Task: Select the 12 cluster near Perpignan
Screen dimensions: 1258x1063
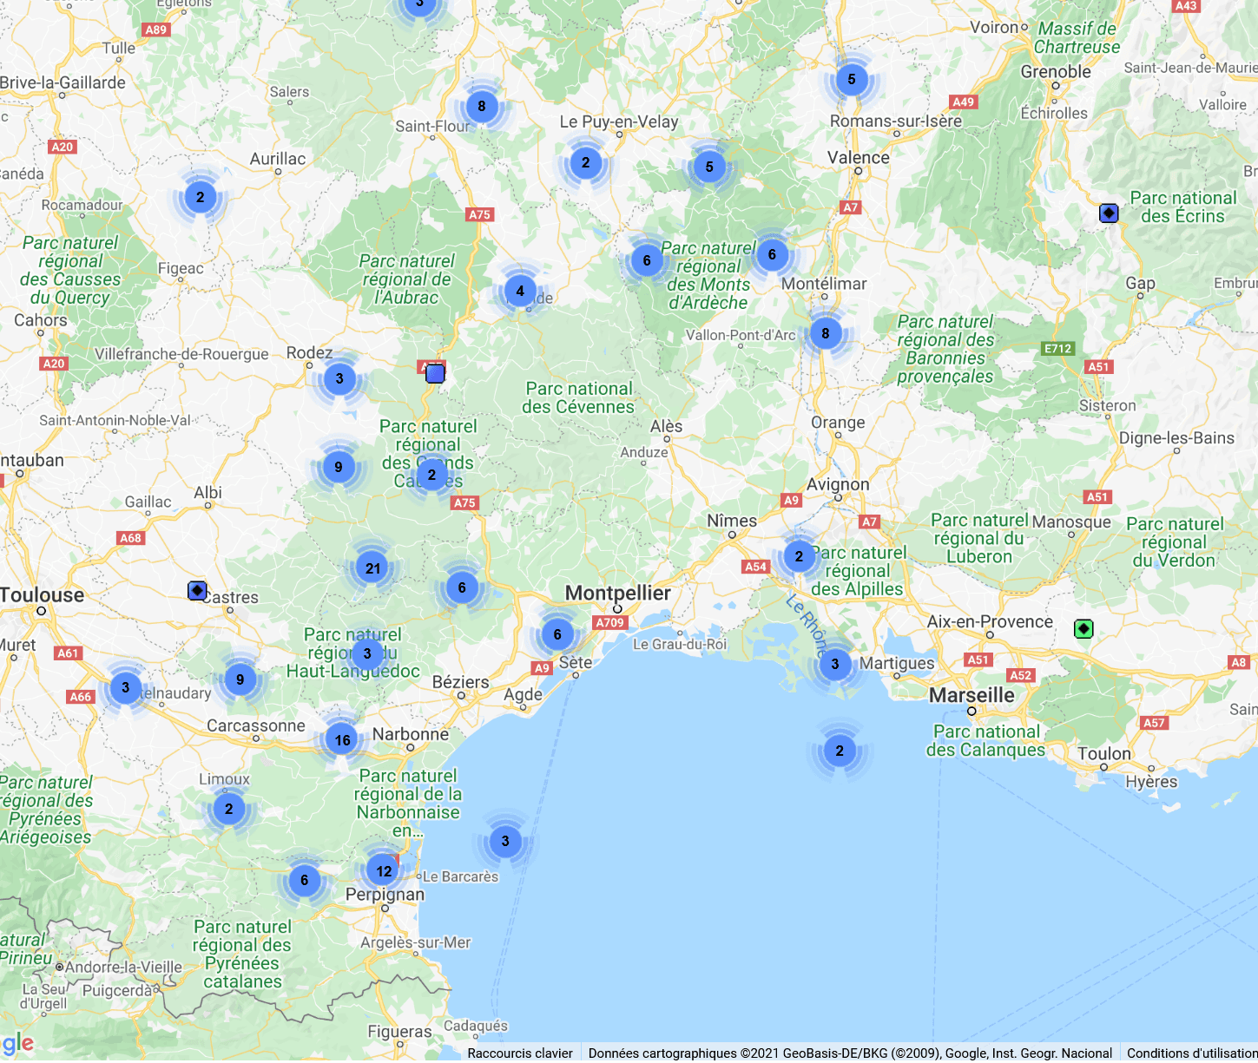Action: pos(384,870)
